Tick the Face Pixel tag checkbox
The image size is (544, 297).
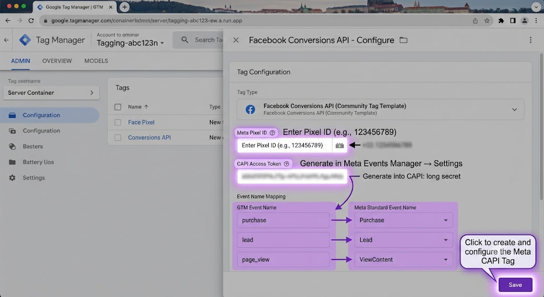tap(118, 122)
